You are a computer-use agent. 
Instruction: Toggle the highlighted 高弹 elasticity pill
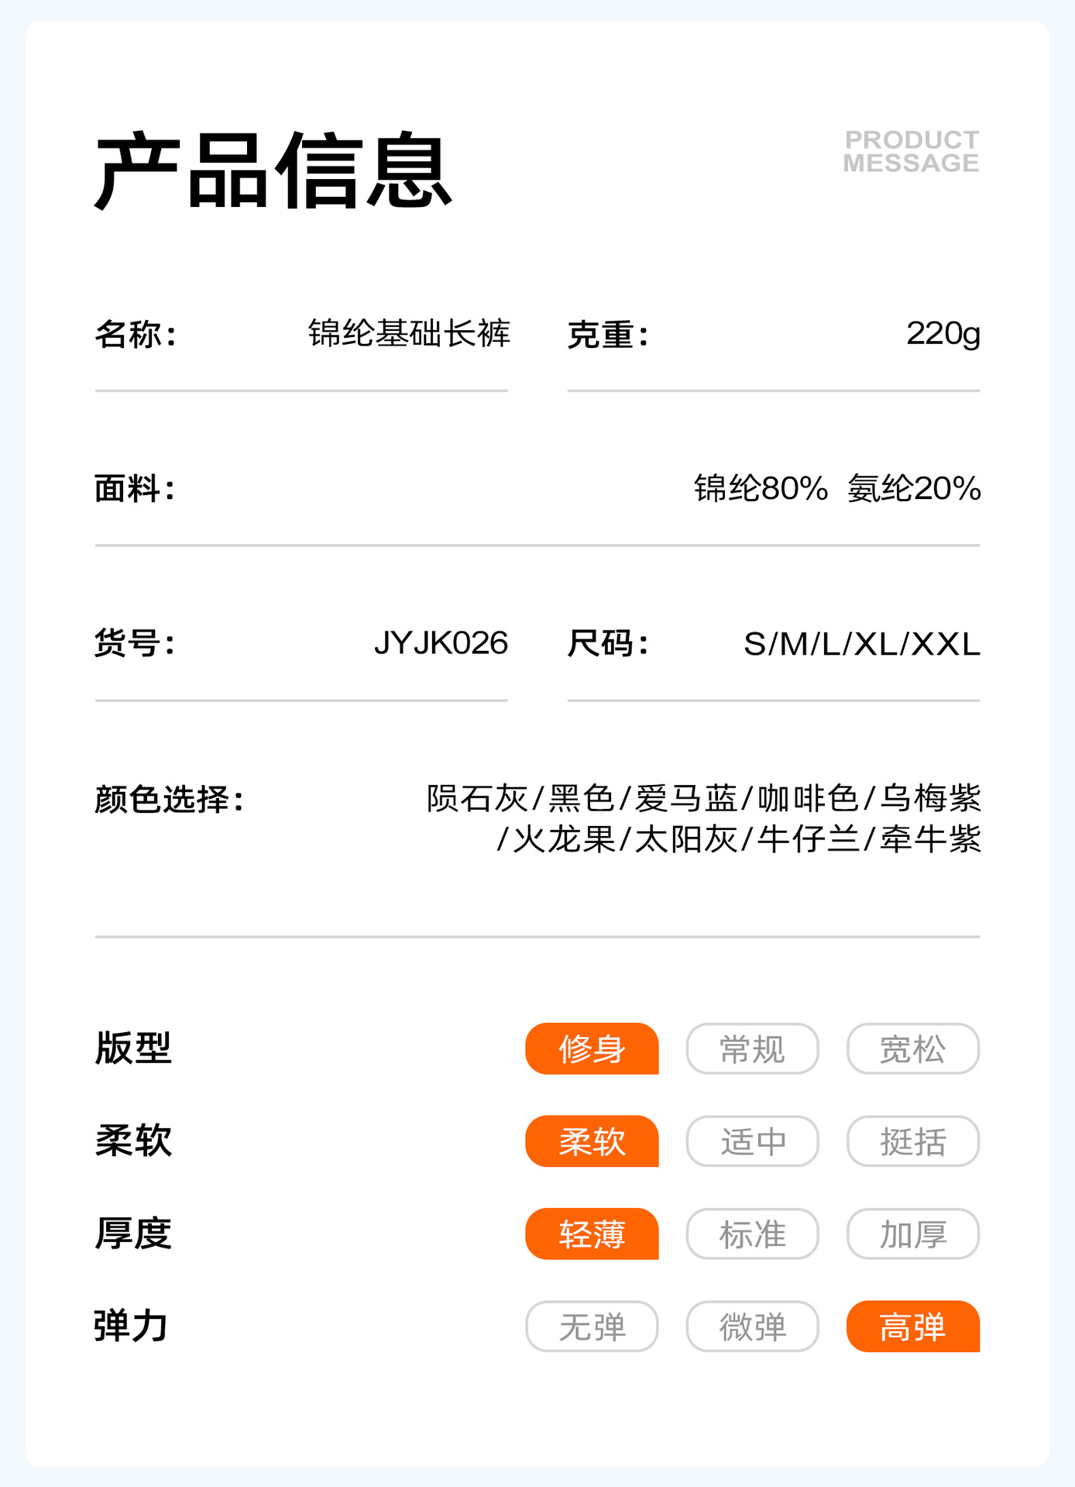[912, 1326]
